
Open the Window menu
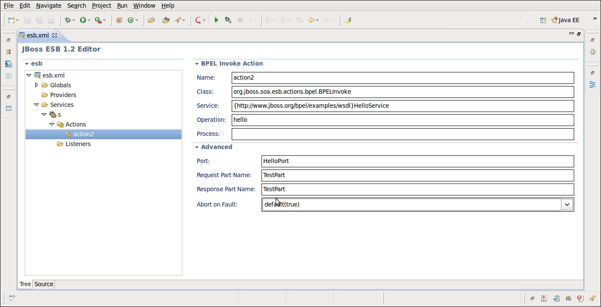click(144, 6)
